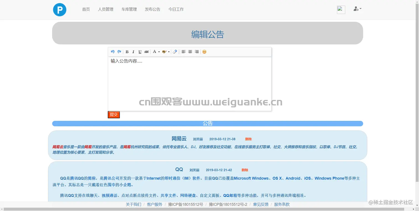This screenshot has height=211, width=419.
Task: Click the blue P logo
Action: click(x=60, y=9)
